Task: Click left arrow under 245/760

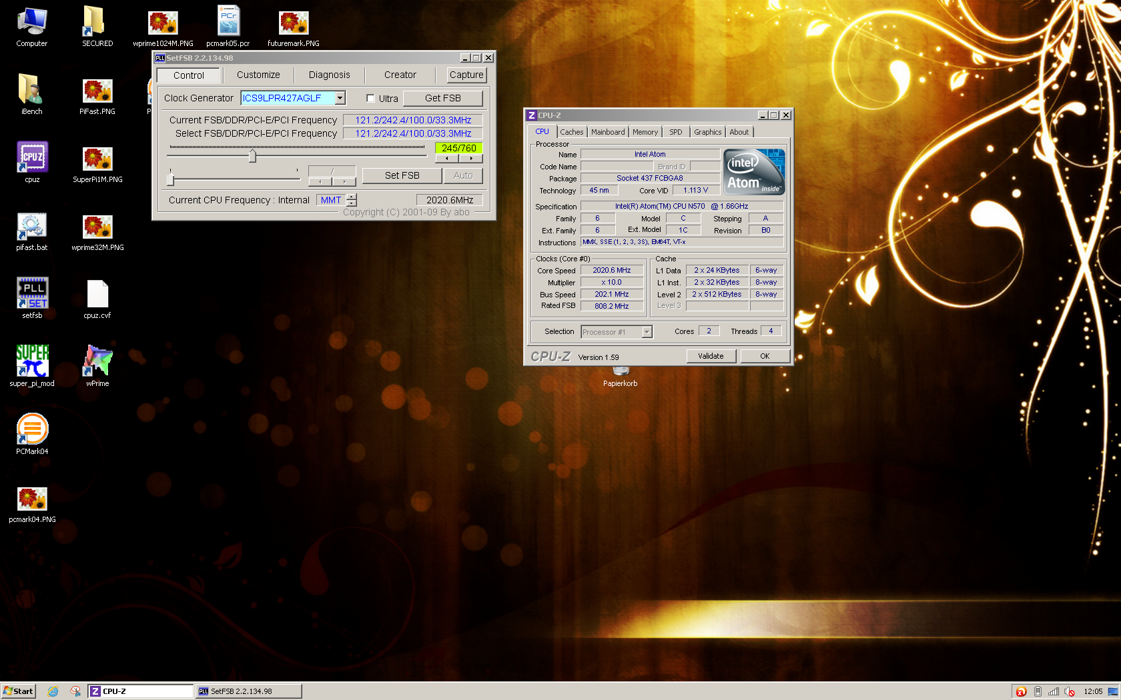Action: [447, 159]
